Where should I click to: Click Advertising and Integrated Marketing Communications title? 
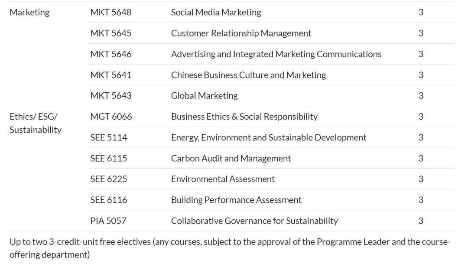(x=276, y=54)
